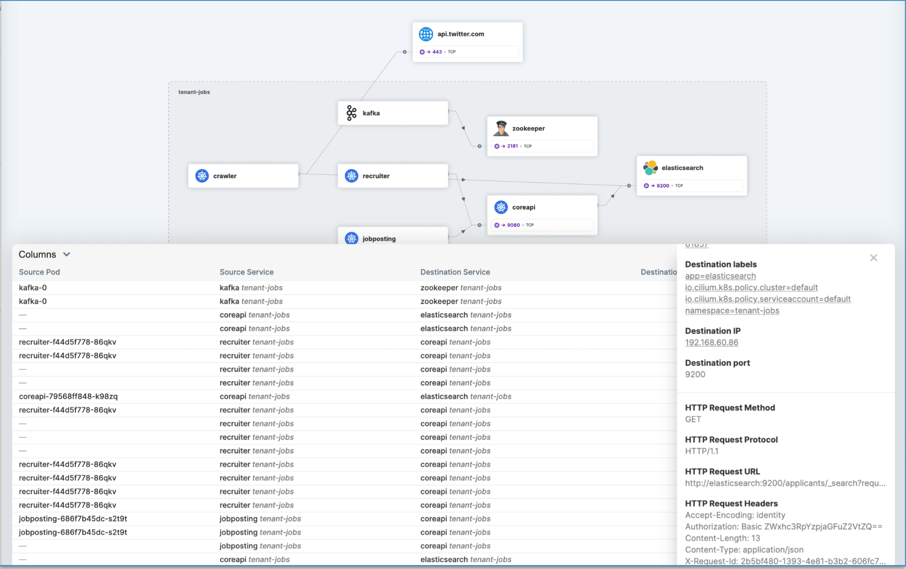Click the jobposting service card name

(379, 239)
